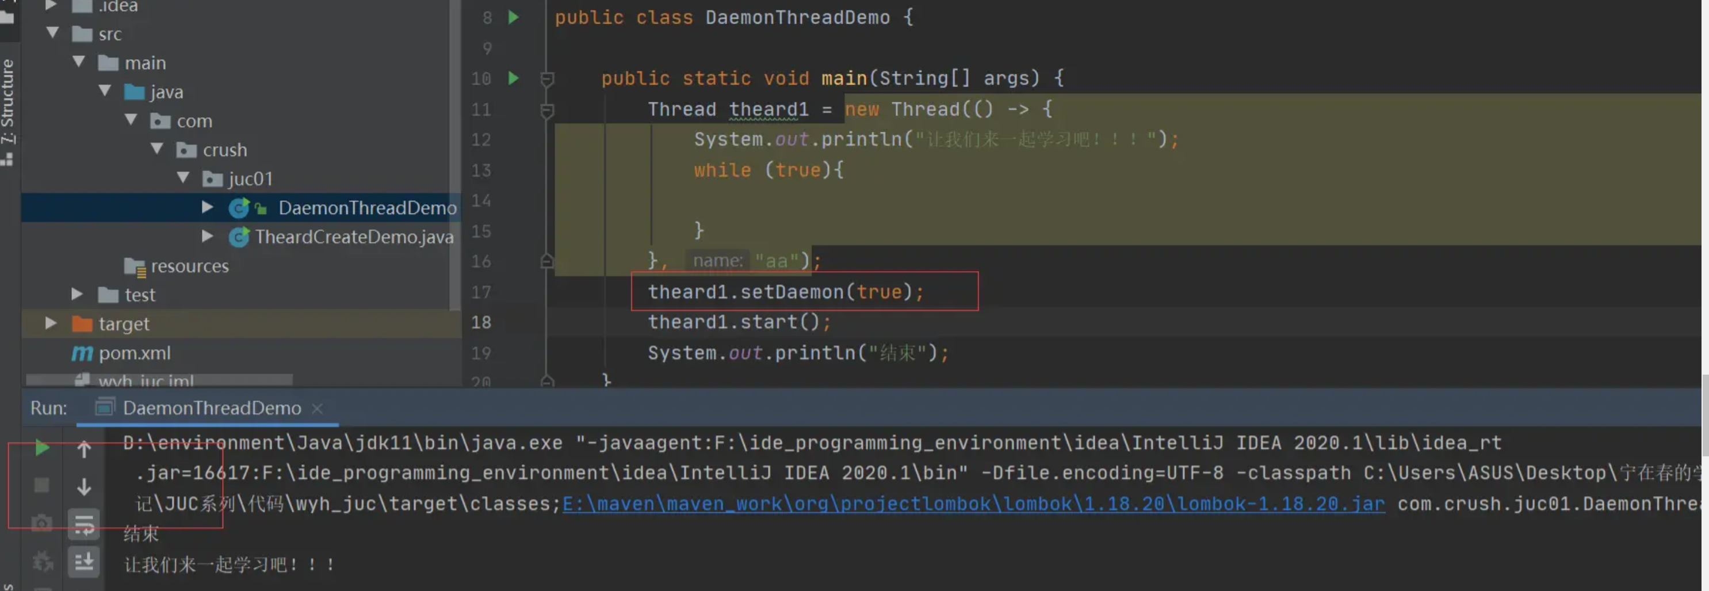Collapse the main folder
The image size is (1709, 591).
79,62
